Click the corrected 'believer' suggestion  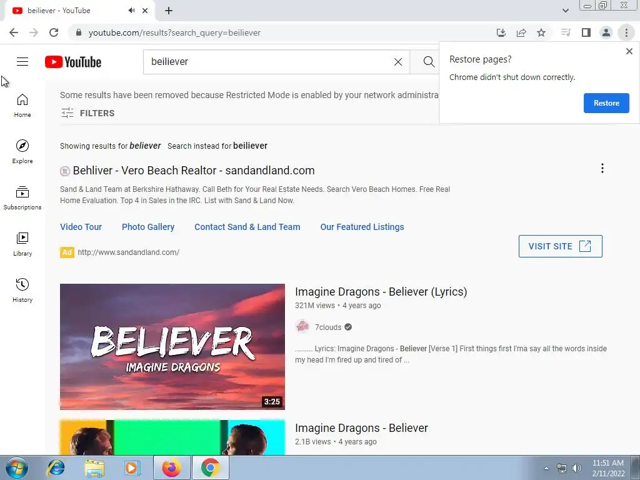coord(145,146)
